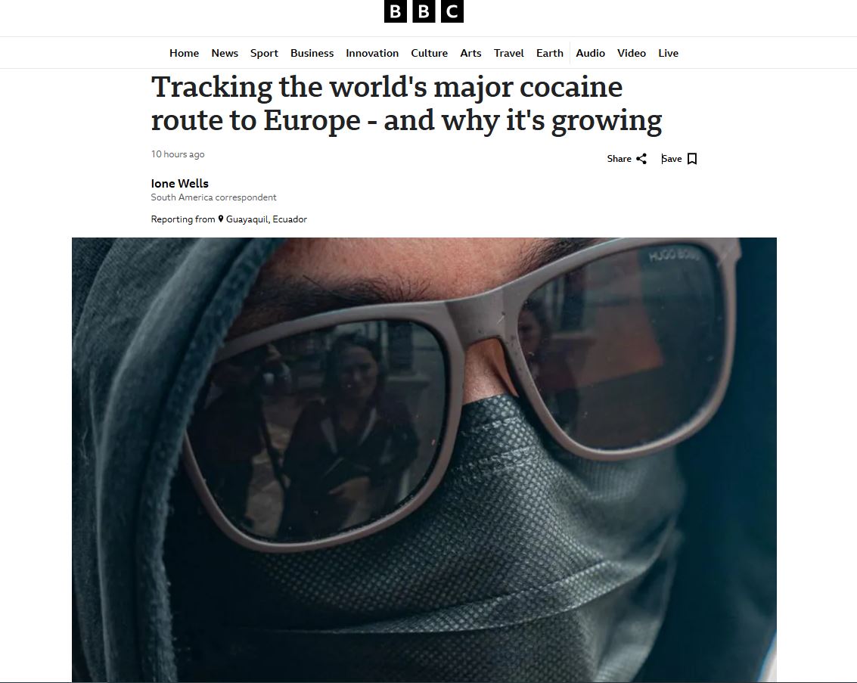Click the location pin icon by Guayaquil
Screen dimensions: 857x683
coord(221,219)
